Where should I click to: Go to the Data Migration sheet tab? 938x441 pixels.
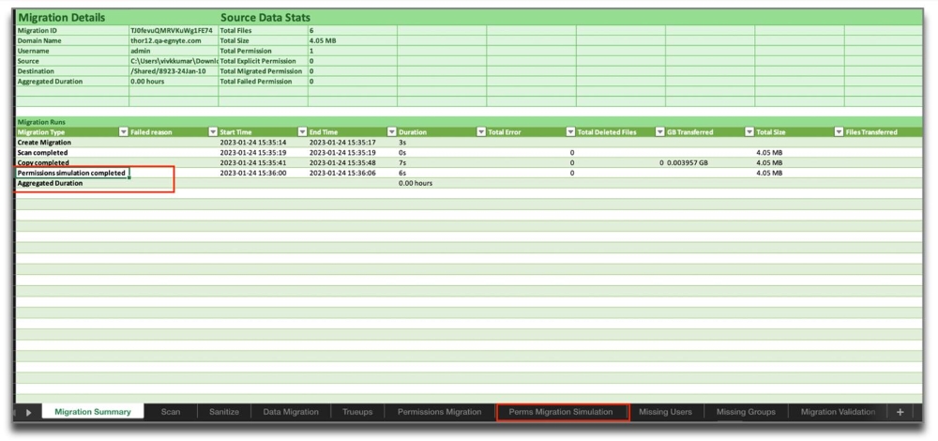coord(291,412)
